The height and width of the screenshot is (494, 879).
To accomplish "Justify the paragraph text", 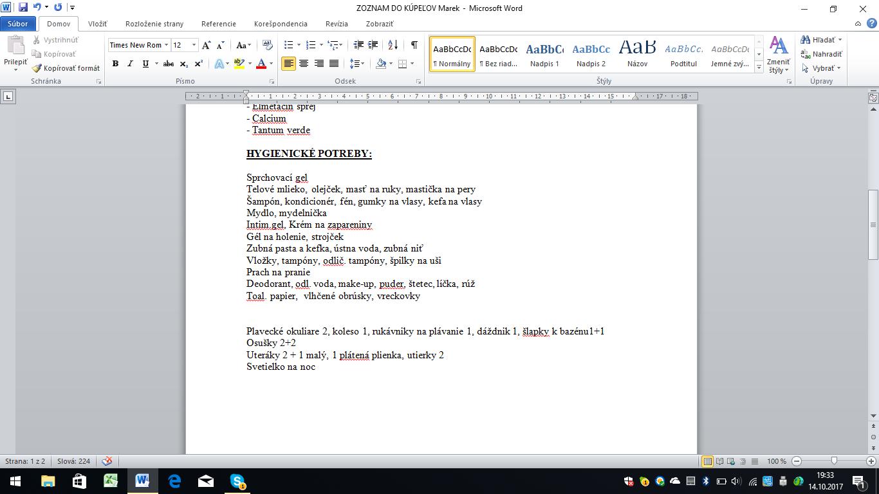I will tap(334, 64).
